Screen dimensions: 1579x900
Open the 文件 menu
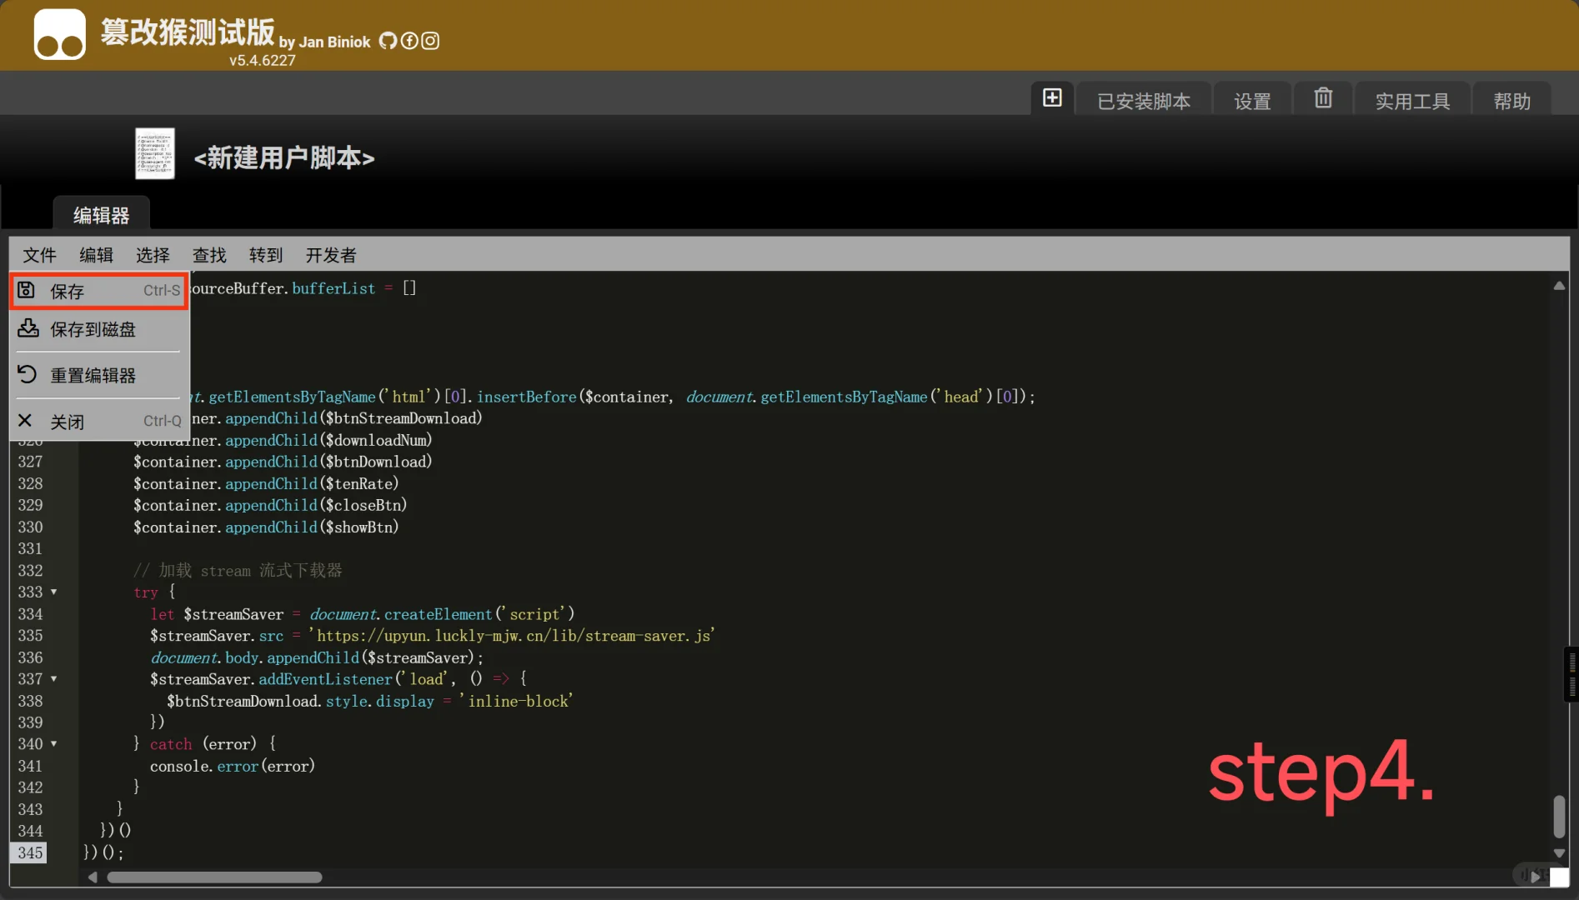[40, 255]
